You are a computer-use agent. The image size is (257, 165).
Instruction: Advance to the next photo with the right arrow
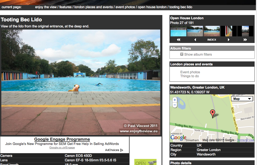point(228,40)
